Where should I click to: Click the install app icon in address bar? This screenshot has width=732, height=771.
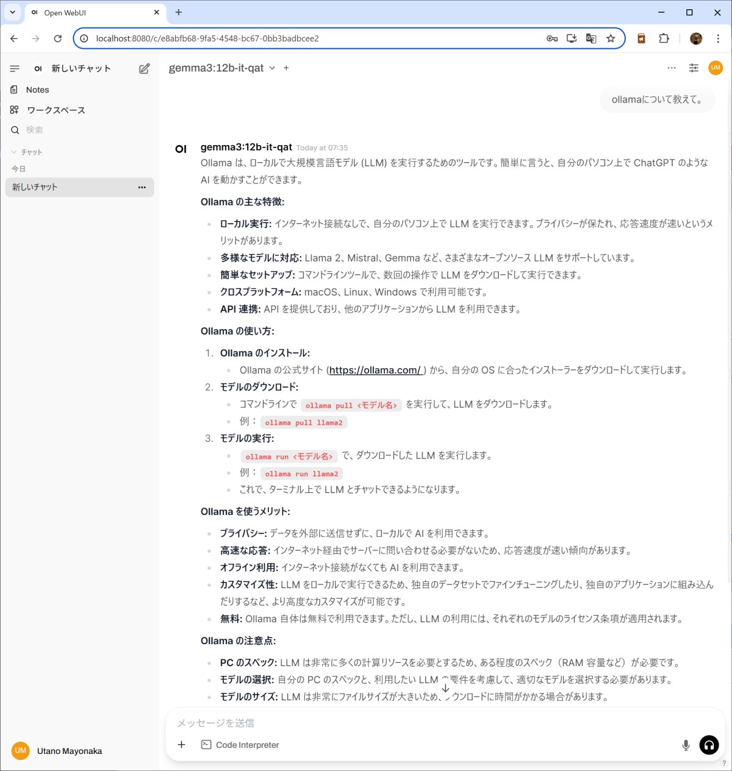point(572,38)
